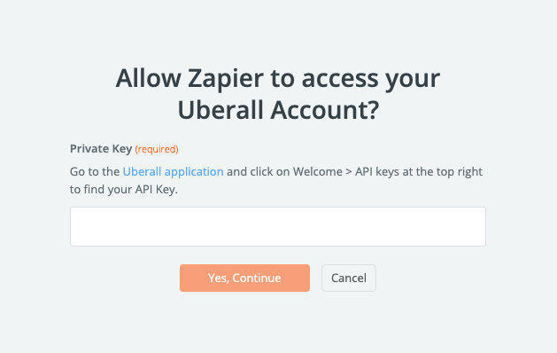Click the word Zapier in the heading
This screenshot has width=557, height=353.
tap(226, 78)
